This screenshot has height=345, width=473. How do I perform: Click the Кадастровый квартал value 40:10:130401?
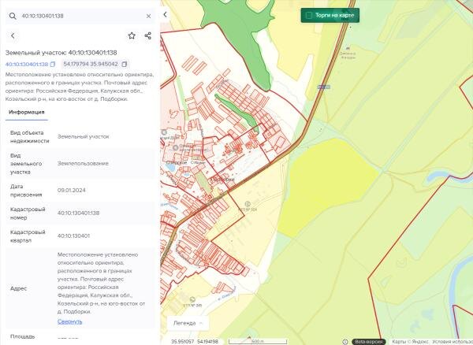click(73, 236)
